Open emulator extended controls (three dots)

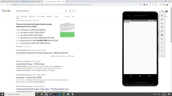tap(162, 55)
